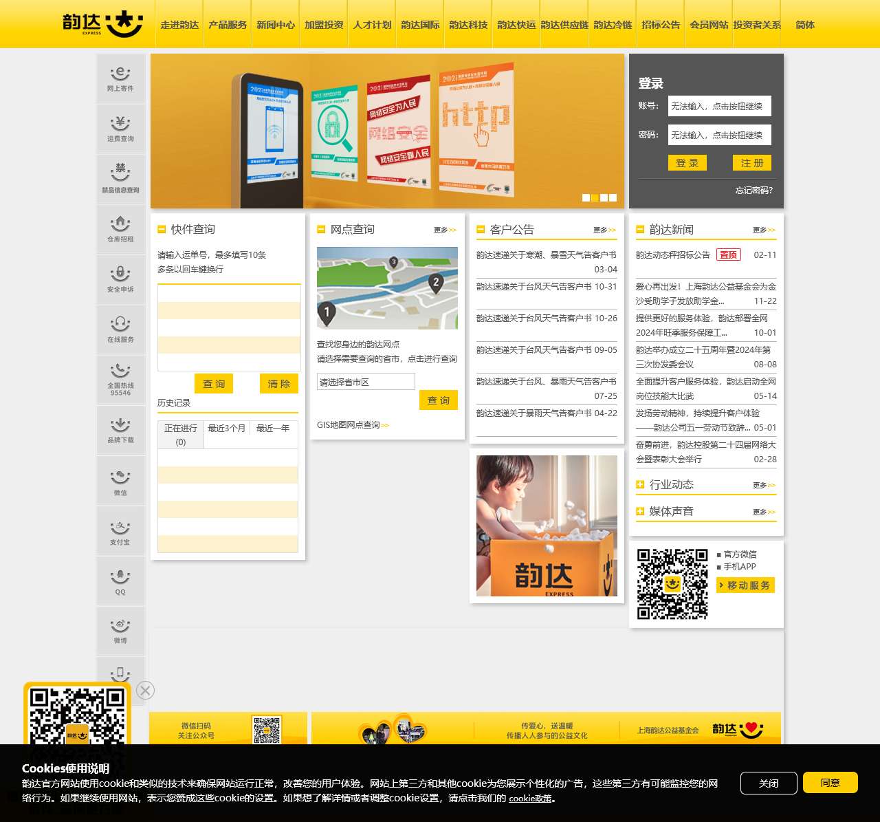The image size is (880, 822).
Task: Open the 仓库招租 sidebar icon
Action: pyautogui.click(x=120, y=229)
